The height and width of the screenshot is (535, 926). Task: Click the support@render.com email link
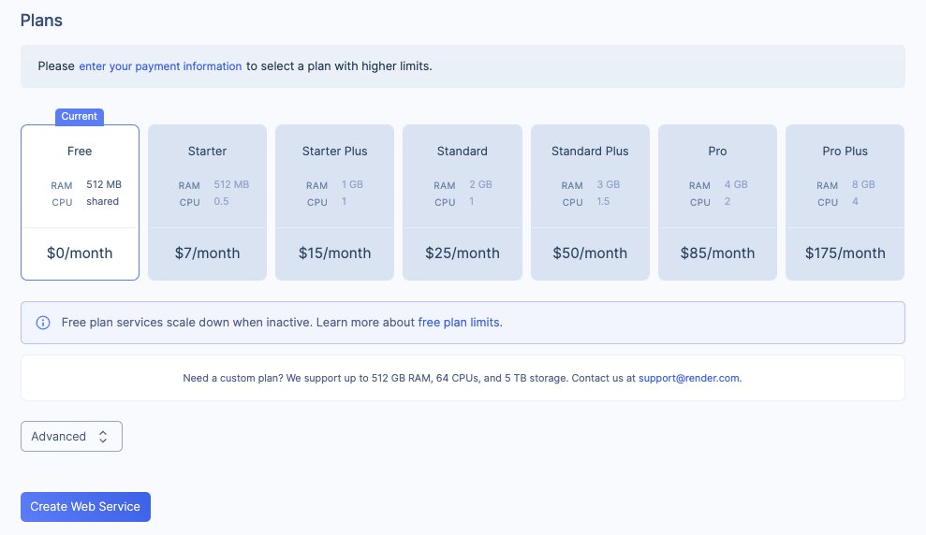[688, 378]
